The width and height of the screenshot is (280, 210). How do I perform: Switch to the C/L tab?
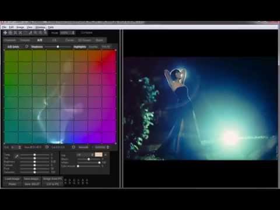coord(54,40)
